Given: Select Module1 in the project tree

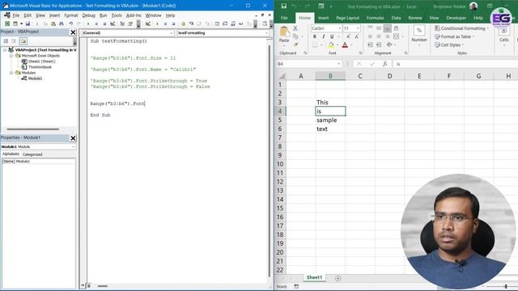Looking at the screenshot, I should (35, 78).
